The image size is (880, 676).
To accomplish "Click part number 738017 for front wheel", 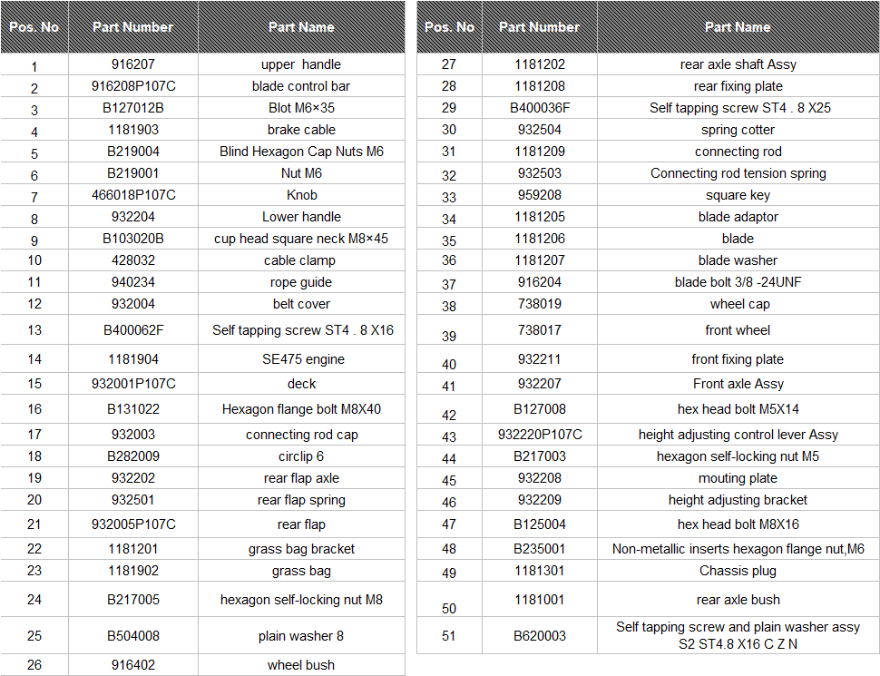I will tap(539, 329).
